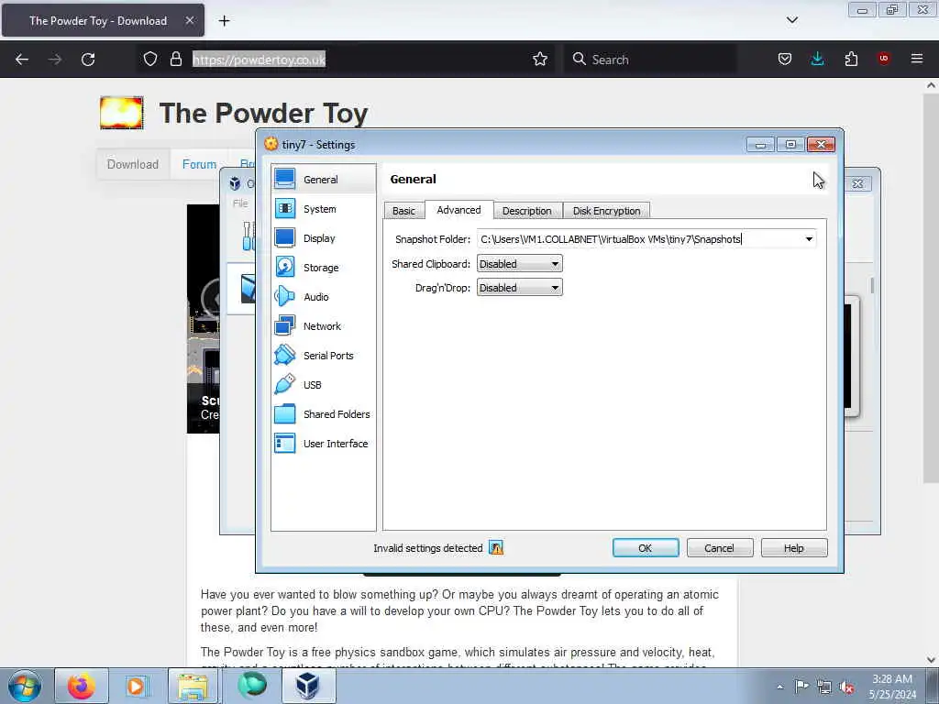939x704 pixels.
Task: Reload the current page
Action: coord(88,60)
